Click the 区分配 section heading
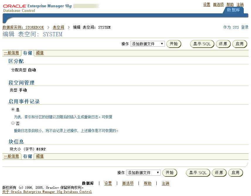The height and width of the screenshot is (196, 251). 16,61
